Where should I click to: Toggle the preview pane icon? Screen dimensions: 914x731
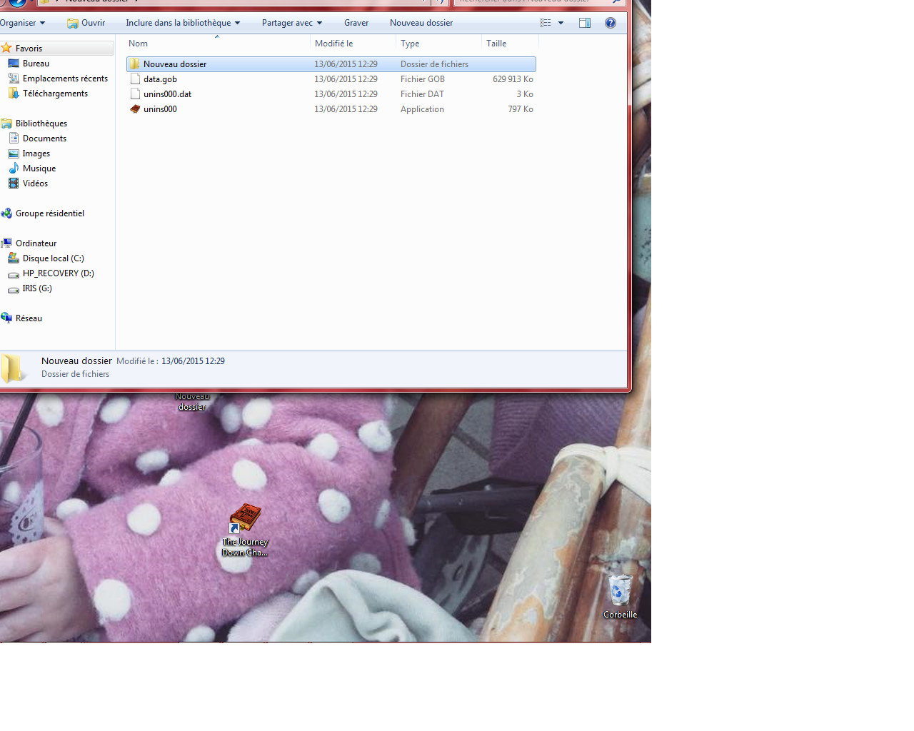(585, 23)
